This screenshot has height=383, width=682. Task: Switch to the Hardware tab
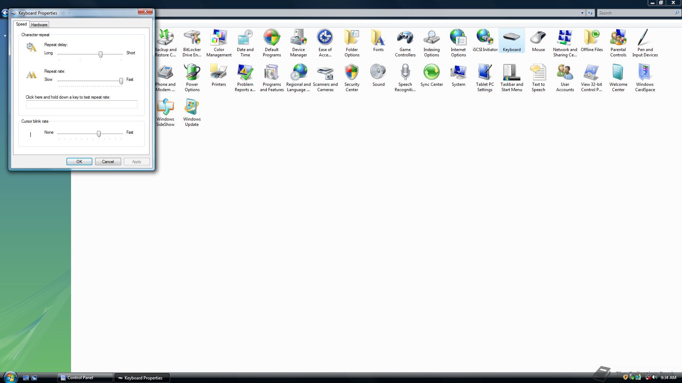click(x=39, y=25)
